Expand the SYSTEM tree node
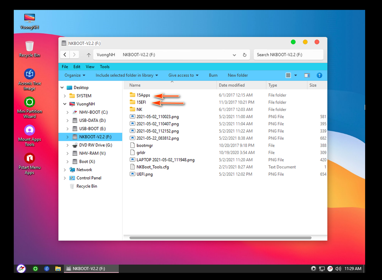Image resolution: width=382 pixels, height=280 pixels. 65,96
